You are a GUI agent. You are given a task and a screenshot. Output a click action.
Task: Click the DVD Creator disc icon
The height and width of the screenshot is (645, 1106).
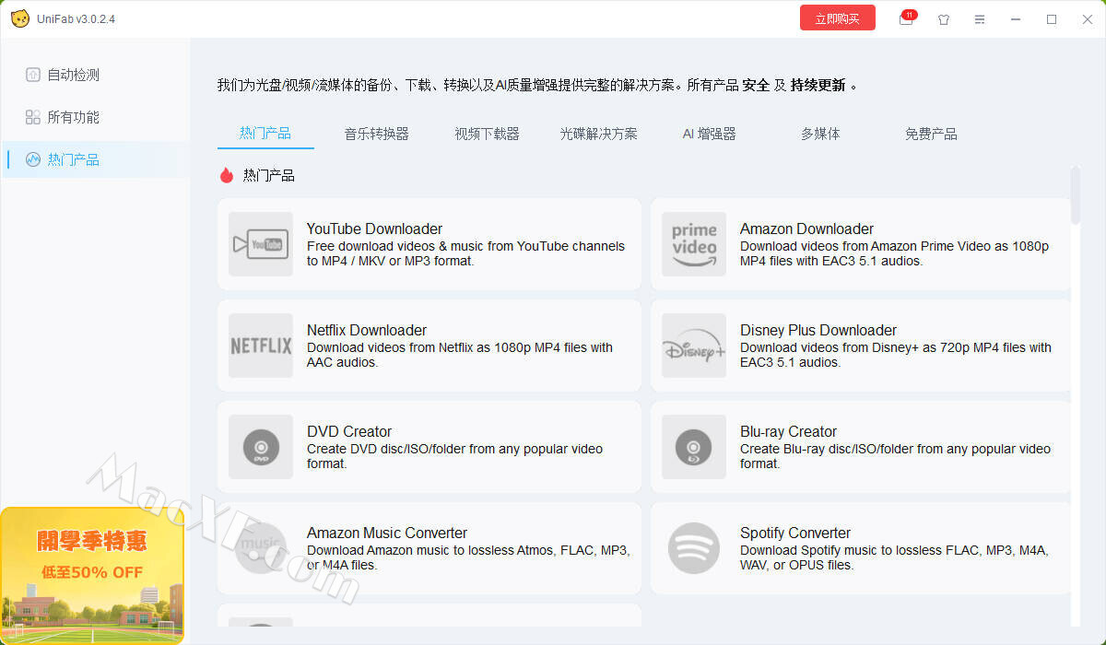[x=261, y=447]
